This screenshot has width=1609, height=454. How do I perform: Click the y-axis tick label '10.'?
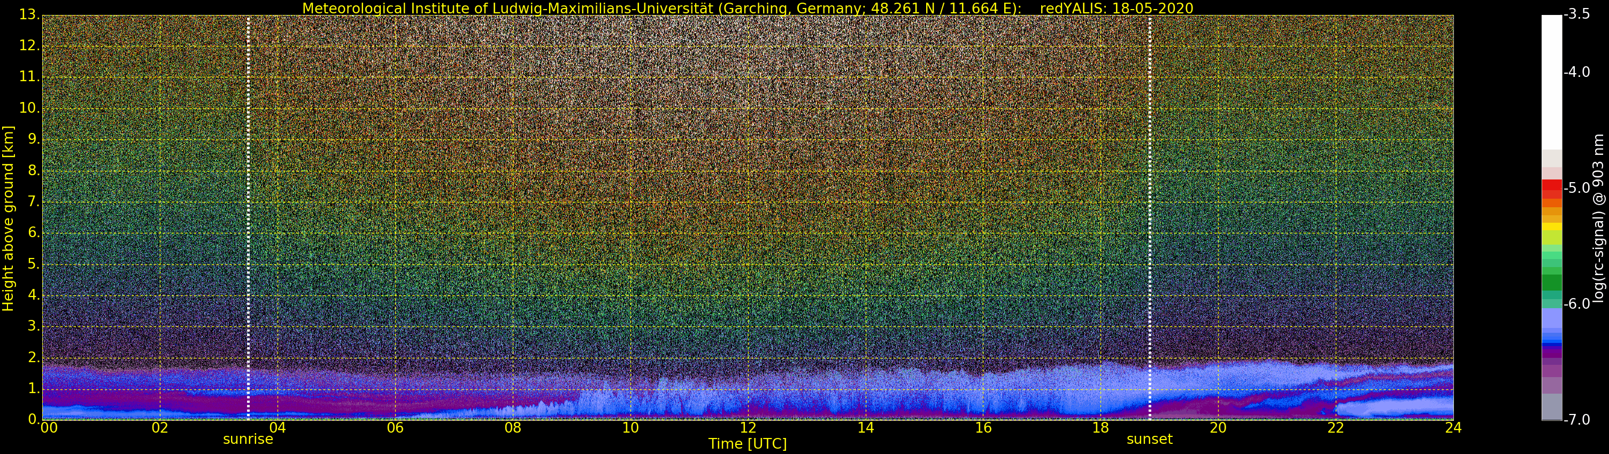(29, 108)
